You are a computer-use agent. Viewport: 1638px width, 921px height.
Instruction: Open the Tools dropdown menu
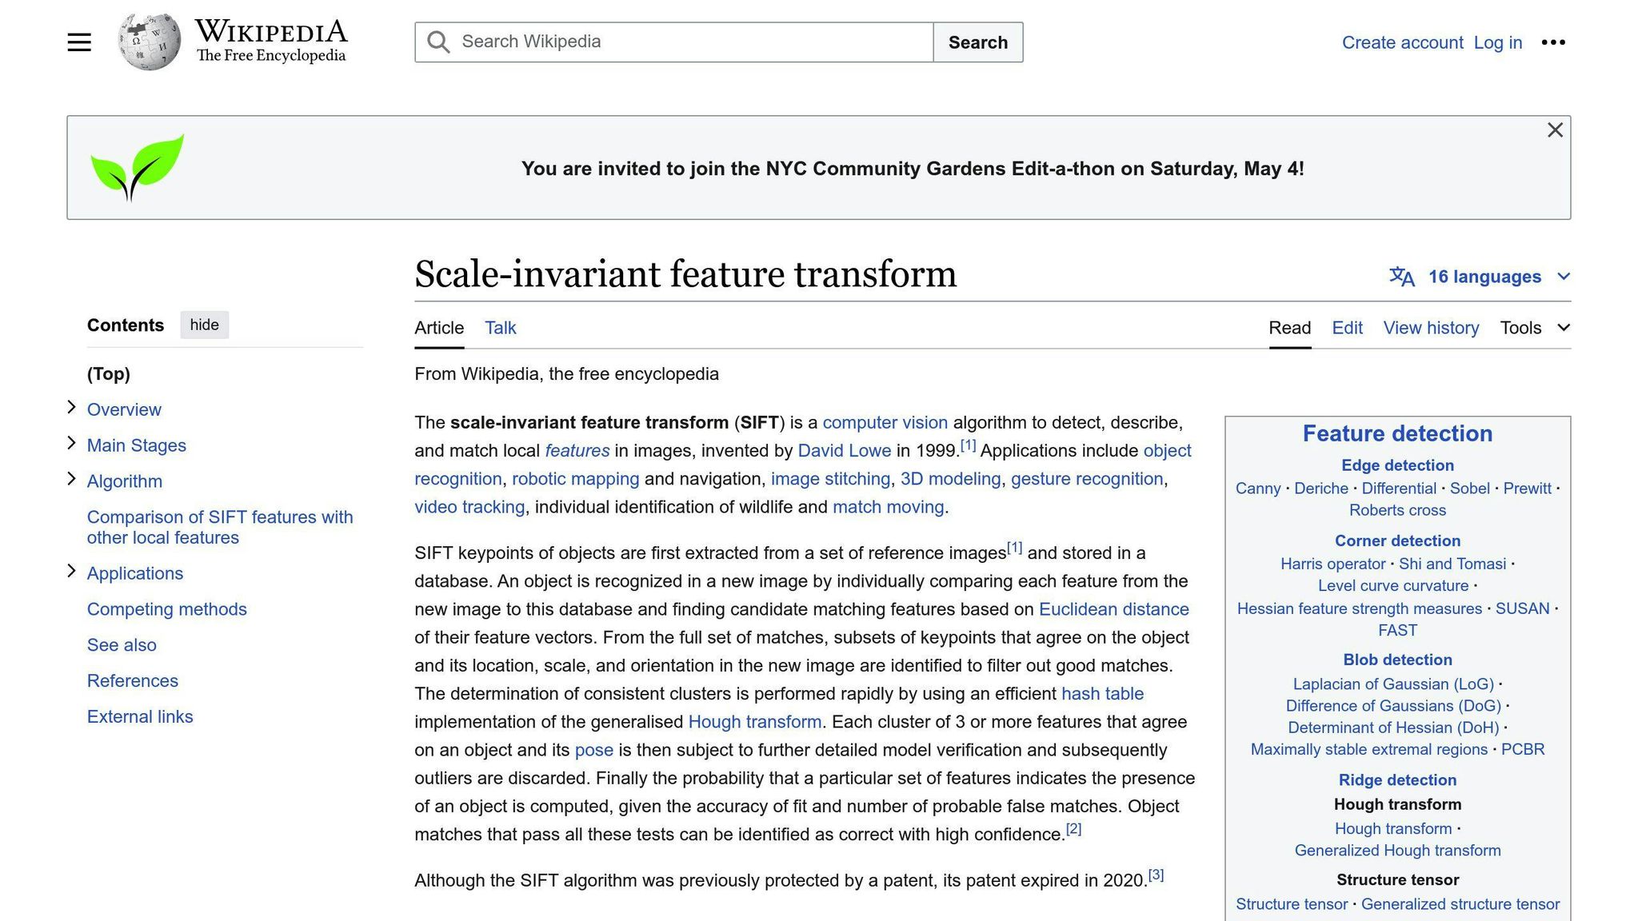pos(1534,328)
